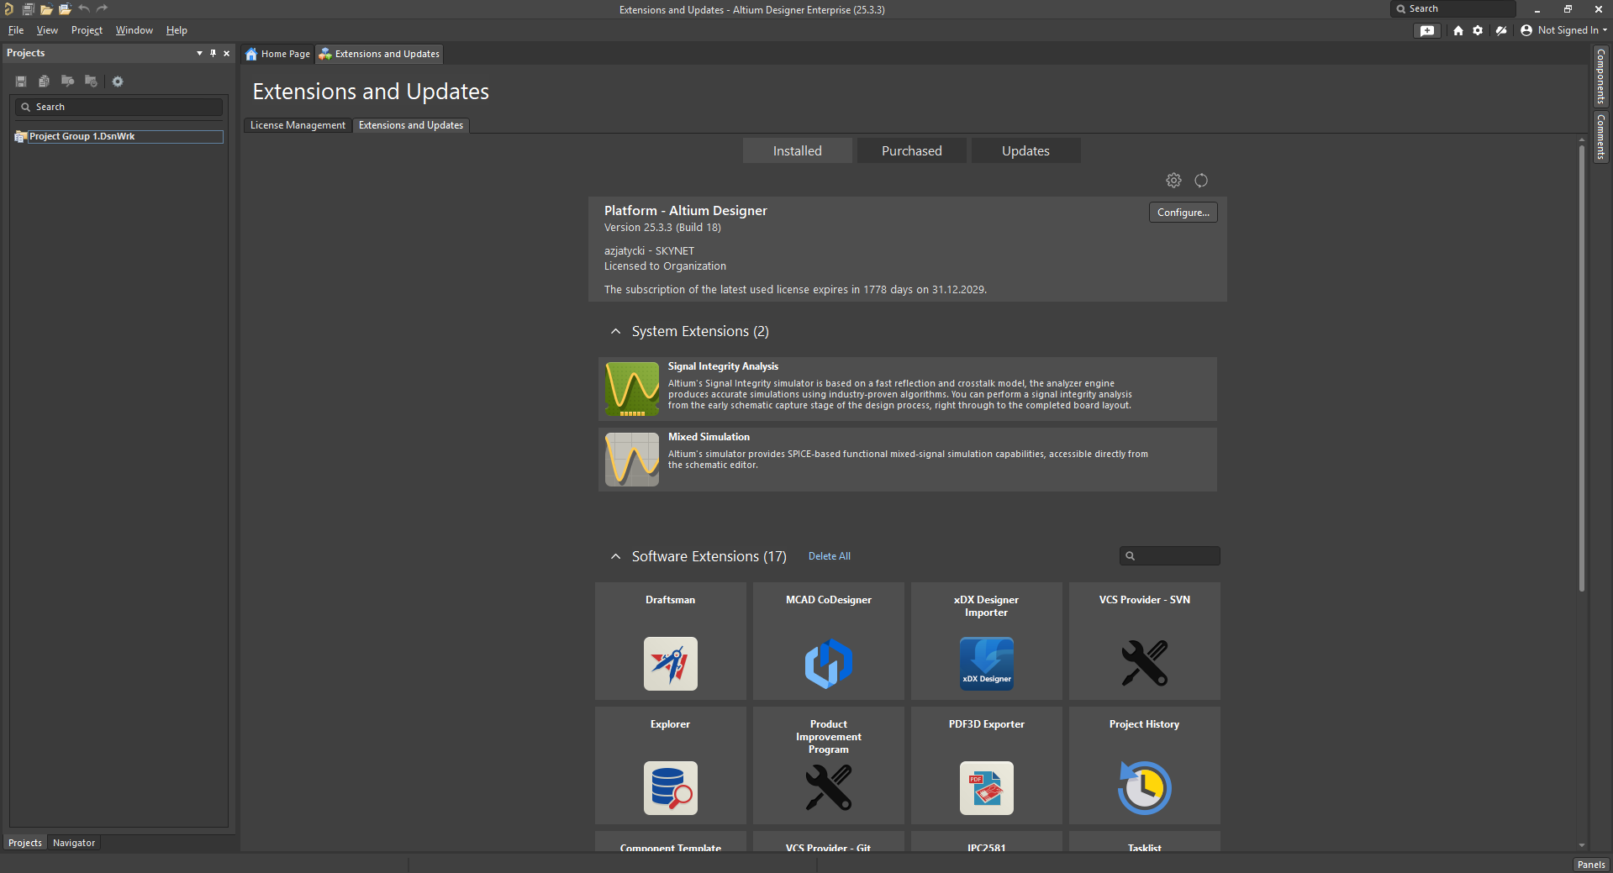Open the Not Signed In account dropdown
This screenshot has width=1613, height=873.
(x=1563, y=30)
